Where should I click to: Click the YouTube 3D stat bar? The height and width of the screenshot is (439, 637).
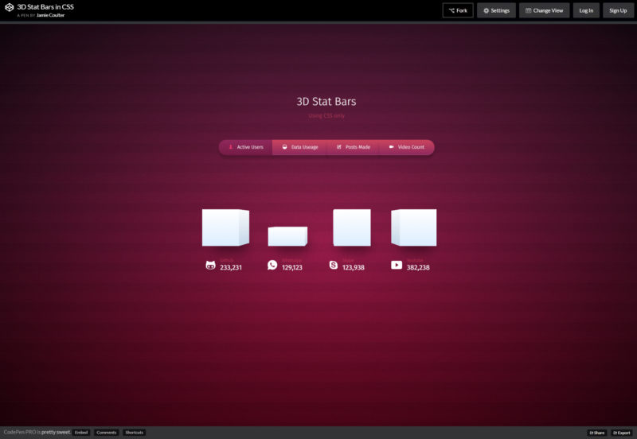(x=413, y=227)
